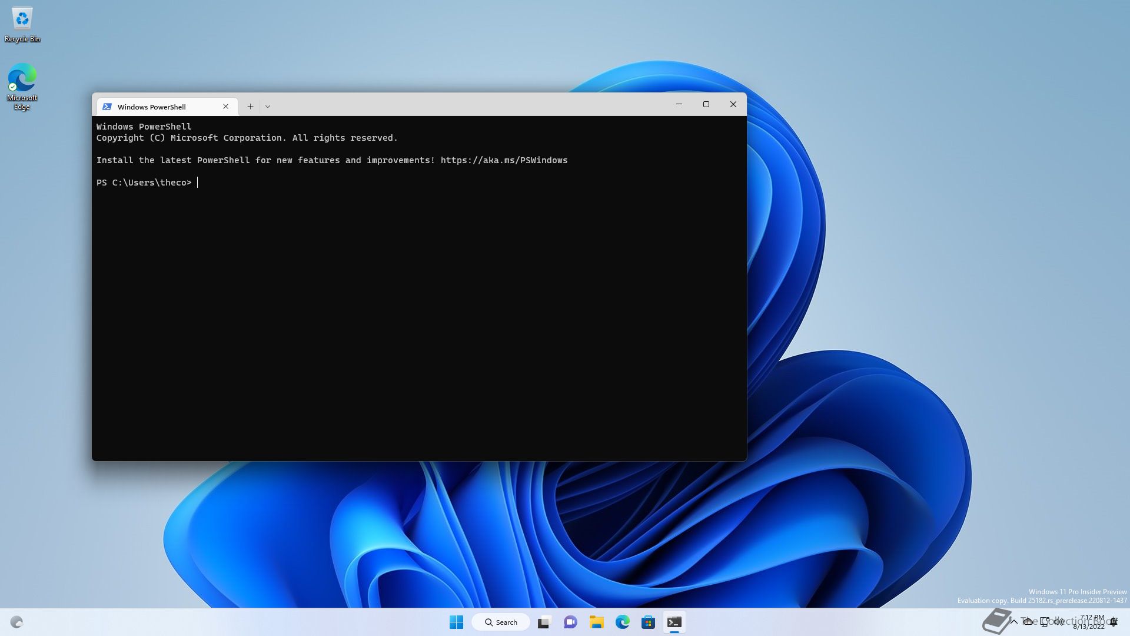Open Microsoft Store from the taskbar

coord(649,622)
